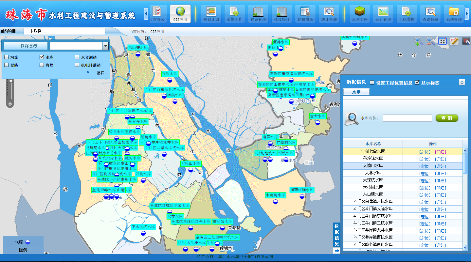The image size is (471, 262).
Task: Select the ruler measurement tool
Action: pyautogui.click(x=454, y=41)
